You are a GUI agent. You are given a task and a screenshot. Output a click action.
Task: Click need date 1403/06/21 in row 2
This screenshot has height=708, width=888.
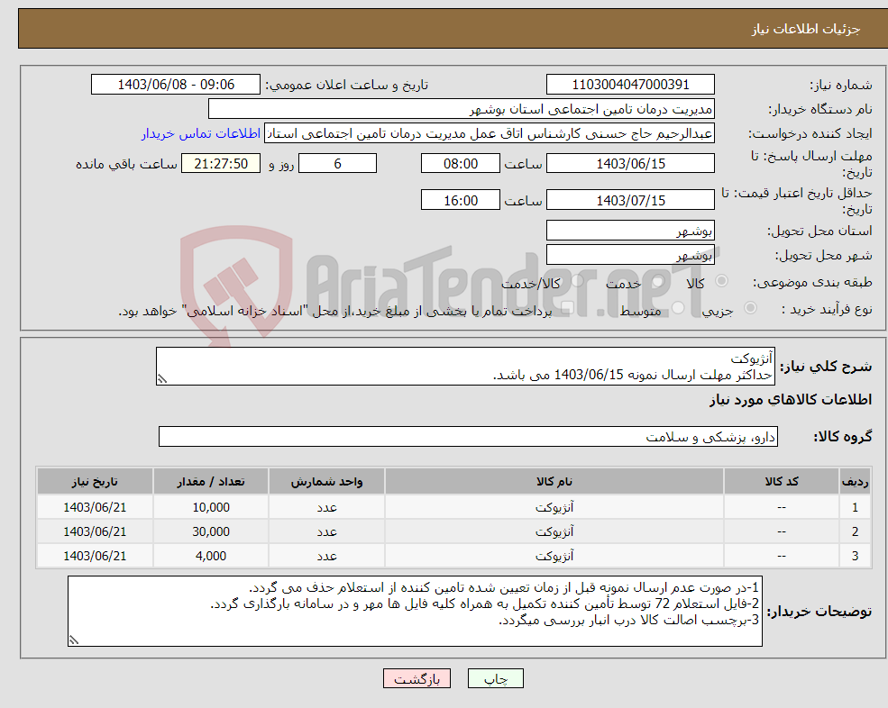pyautogui.click(x=96, y=531)
